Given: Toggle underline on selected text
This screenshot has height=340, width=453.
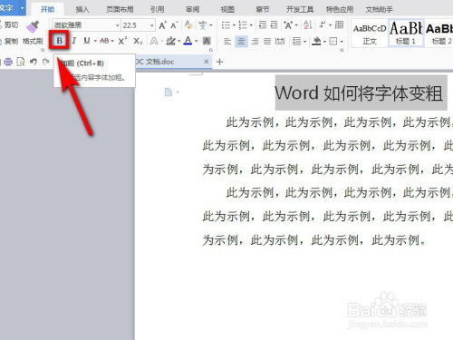Looking at the screenshot, I should 87,41.
